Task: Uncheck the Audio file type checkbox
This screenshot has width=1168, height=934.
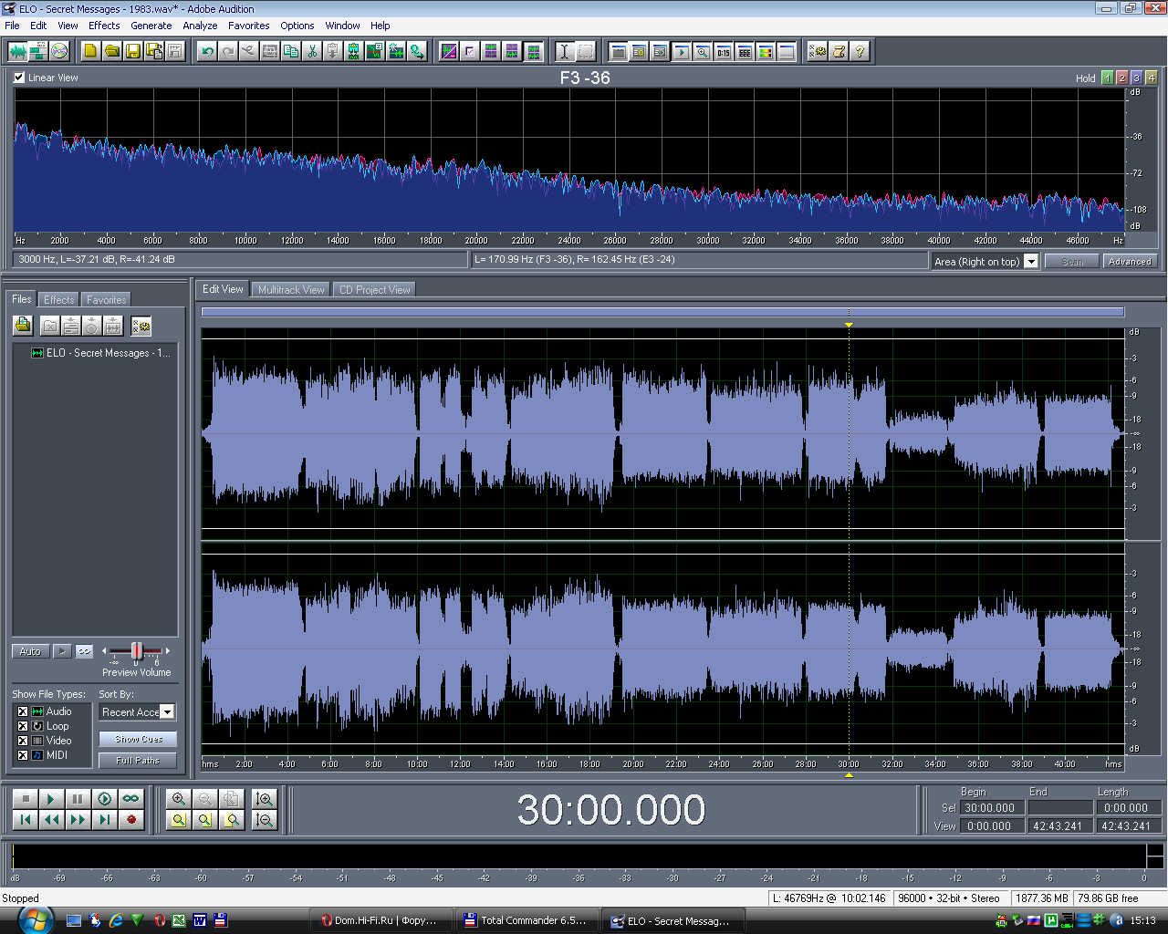Action: tap(23, 711)
